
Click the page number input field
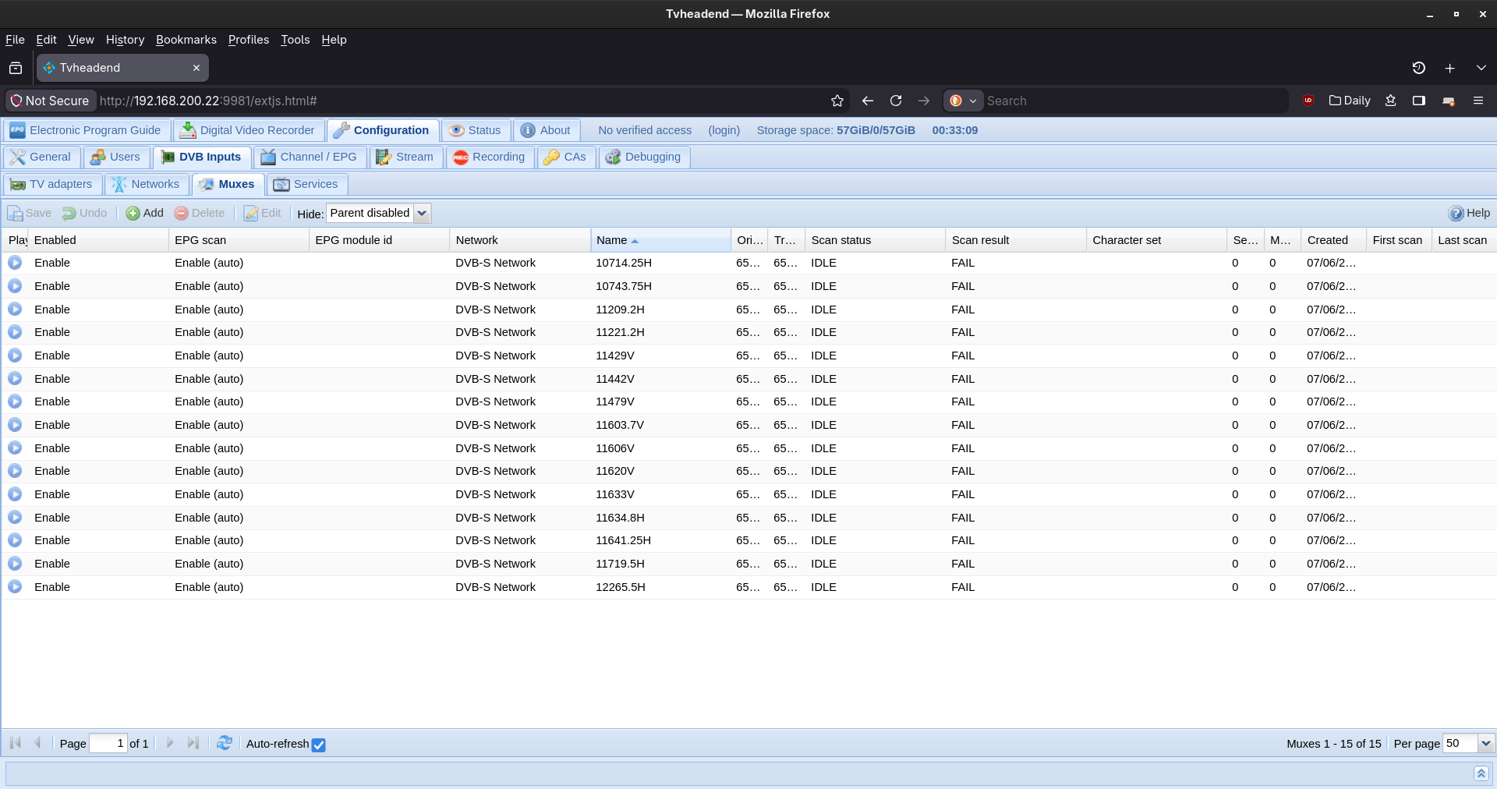tap(108, 744)
